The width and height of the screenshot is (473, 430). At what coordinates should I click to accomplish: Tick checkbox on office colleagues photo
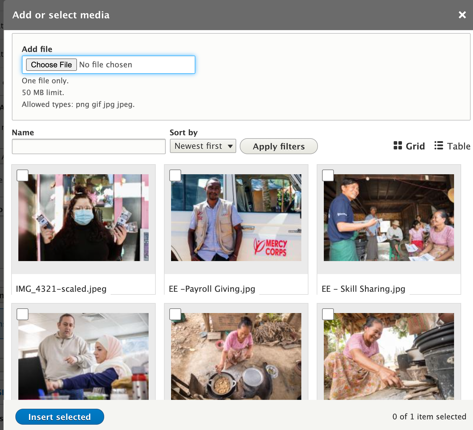tap(22, 314)
